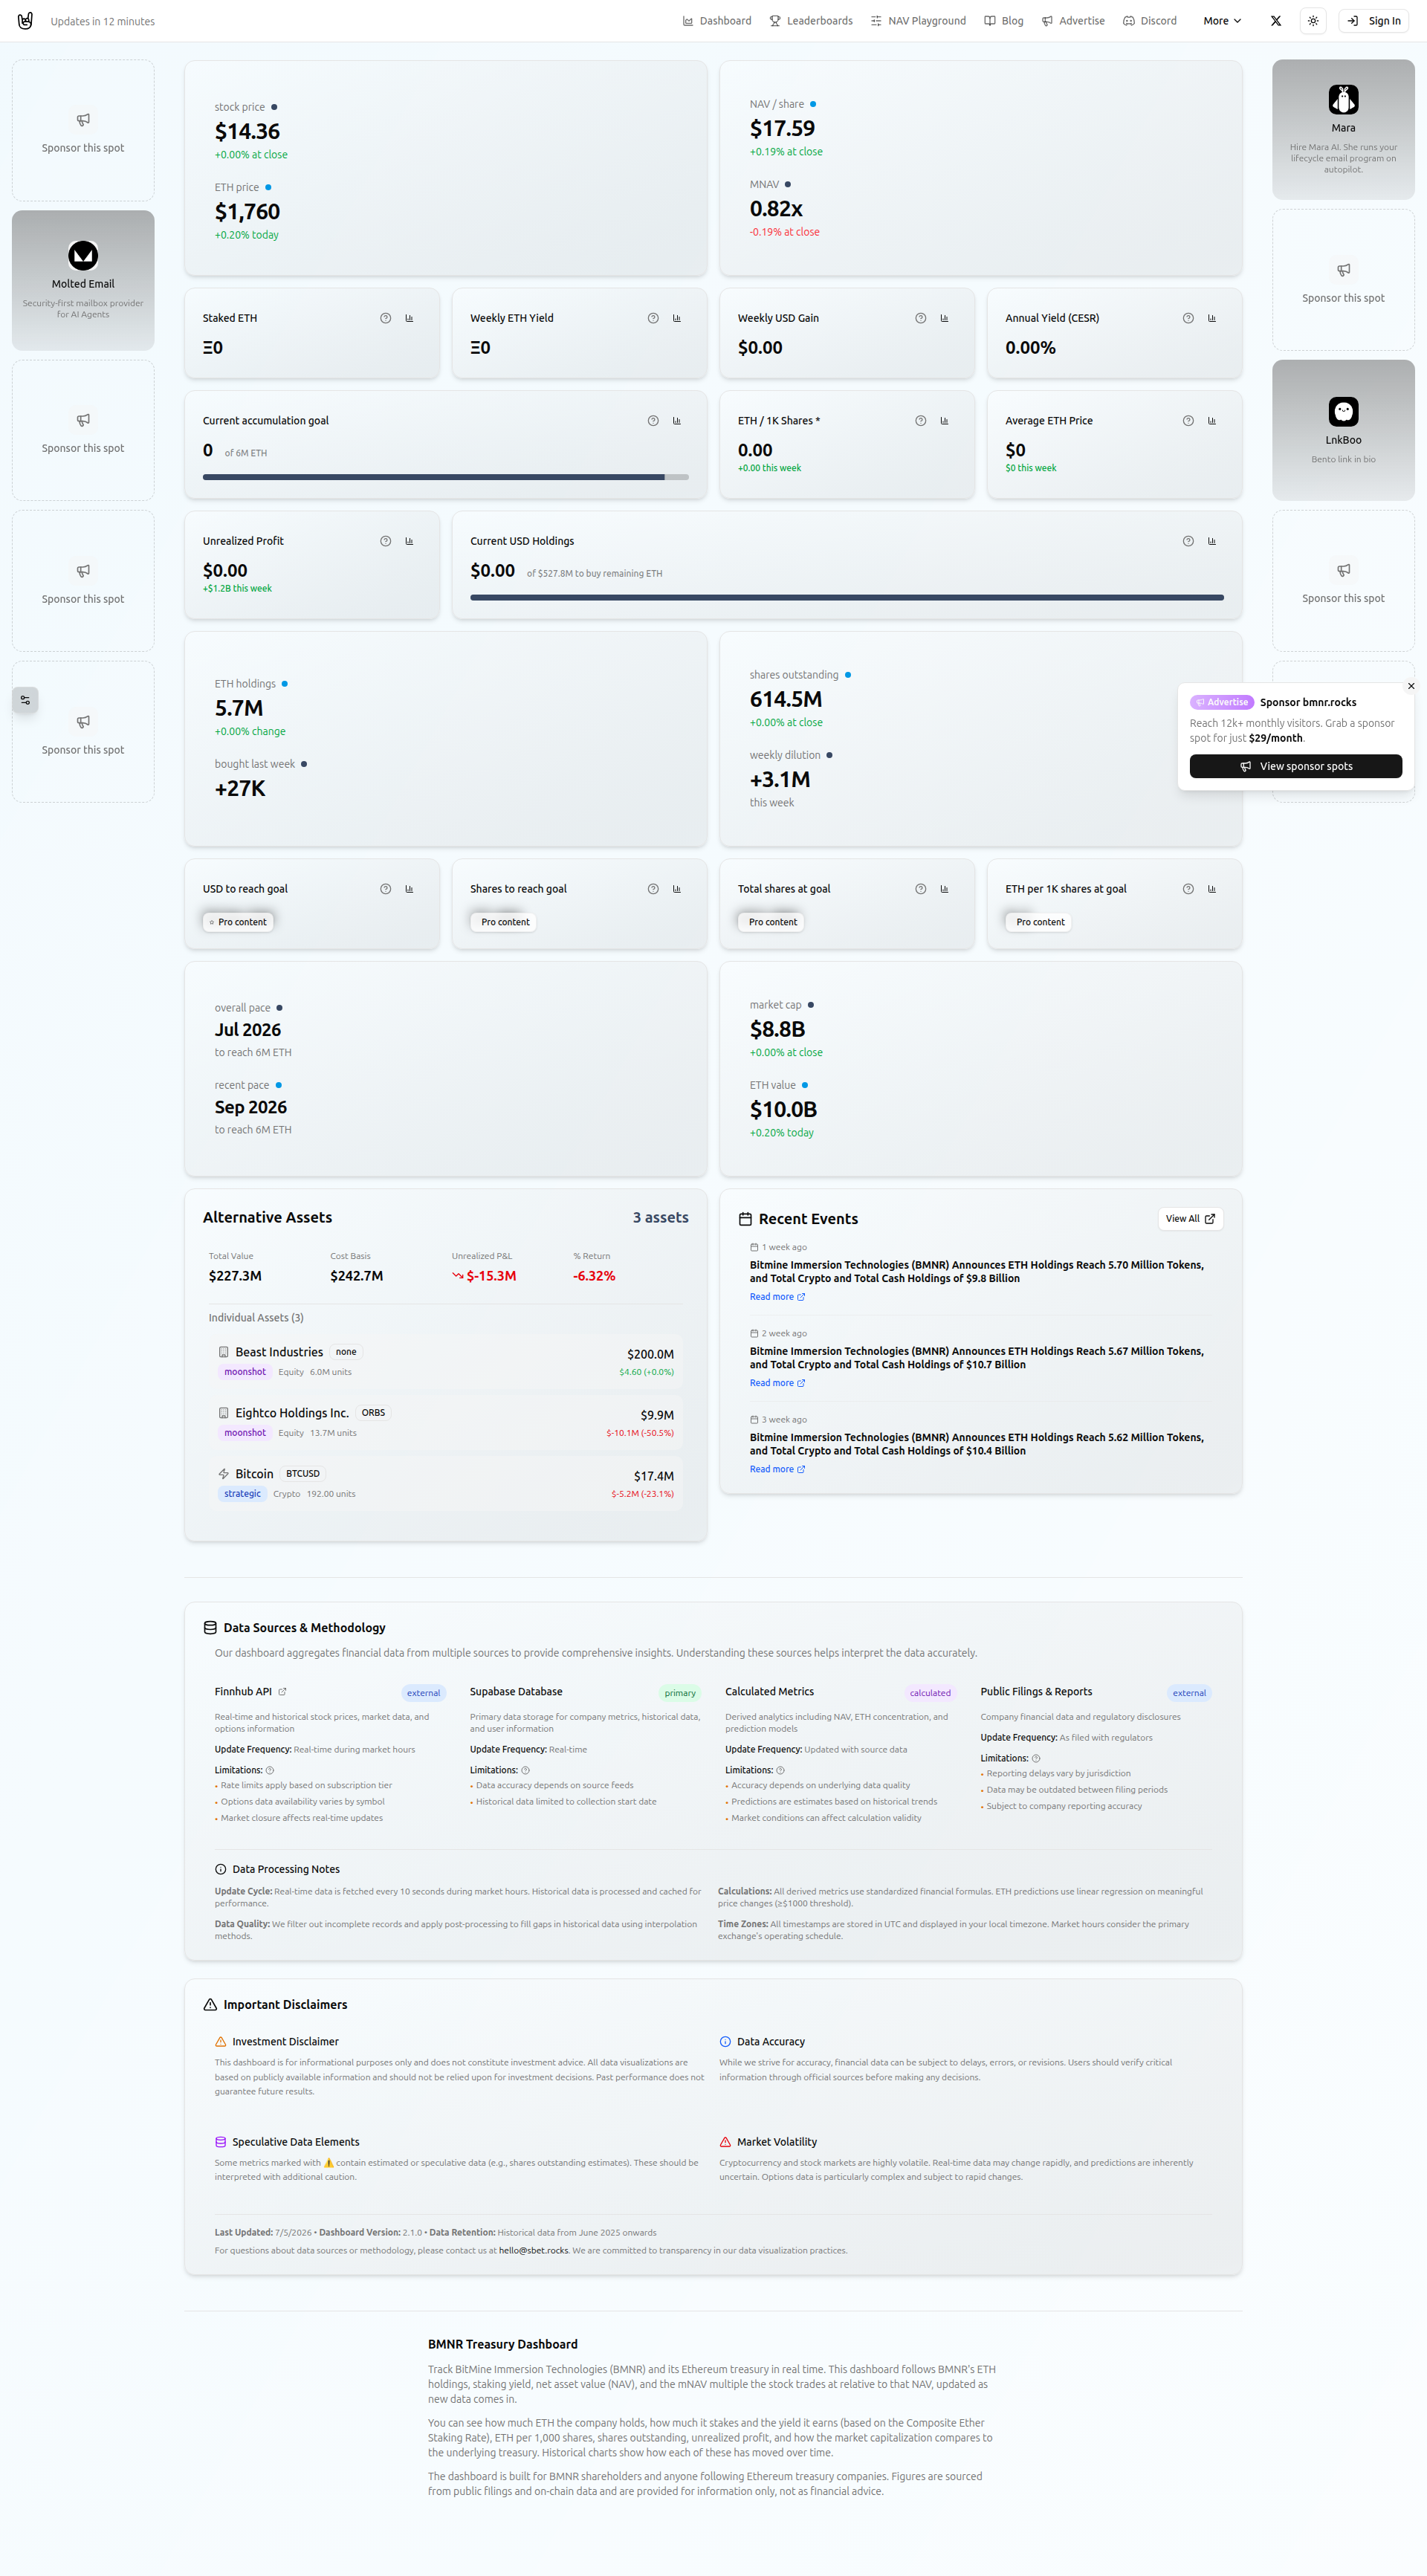Open chart icon on Weekly ETH Yield card

[677, 318]
